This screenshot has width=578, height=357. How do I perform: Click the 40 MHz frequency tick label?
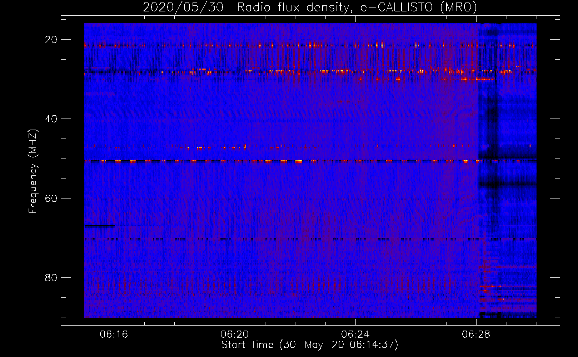pyautogui.click(x=51, y=119)
